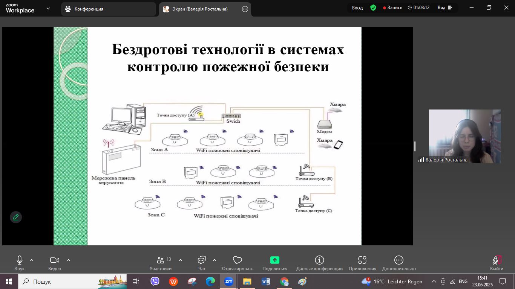Click the green encryption shield icon
The height and width of the screenshot is (289, 515).
click(373, 8)
